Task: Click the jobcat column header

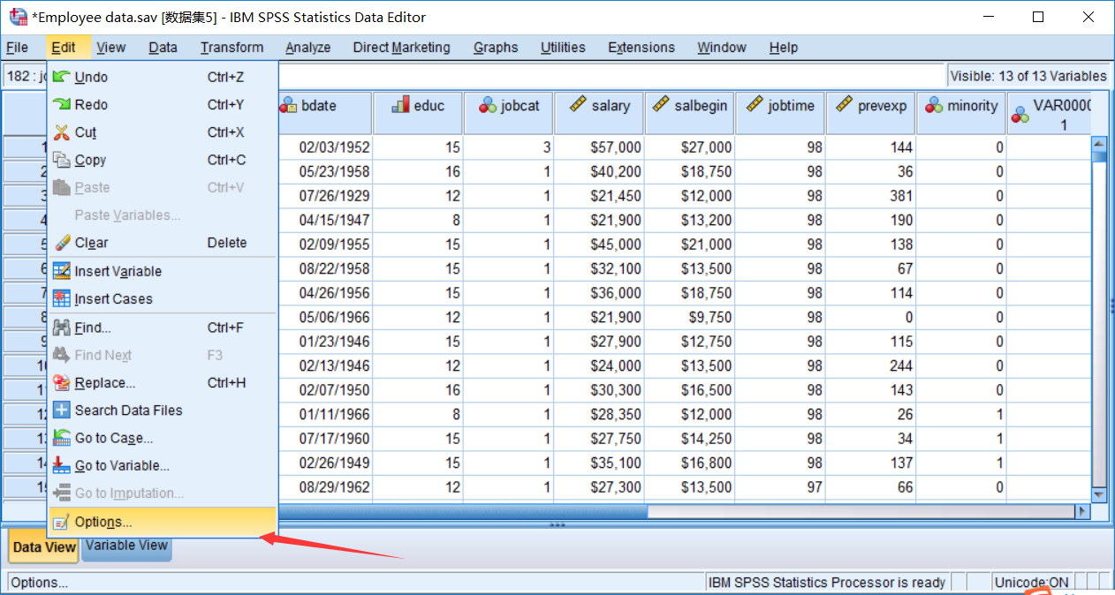Action: click(508, 113)
